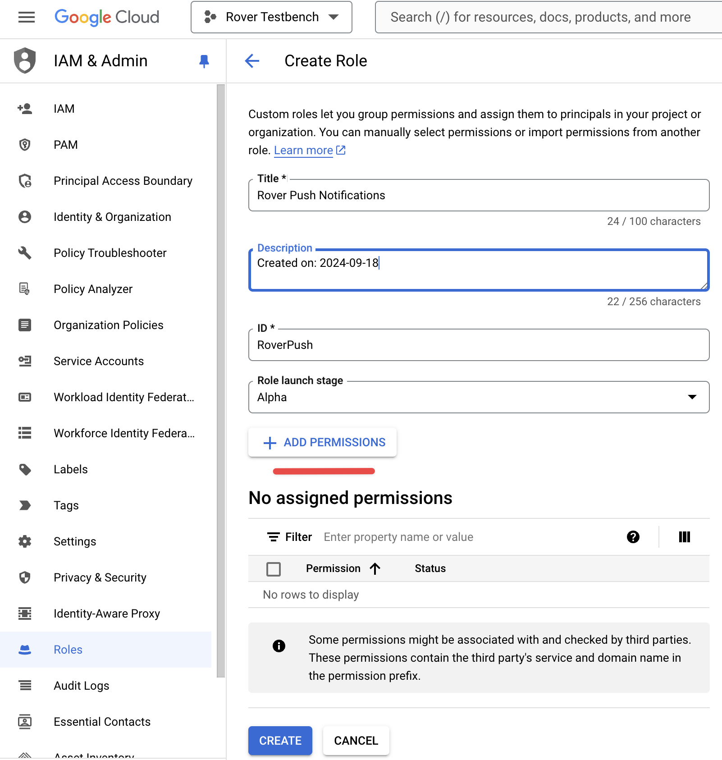Unpin IAM & Admin using pin icon
Screen dimensions: 722x760
tap(204, 61)
